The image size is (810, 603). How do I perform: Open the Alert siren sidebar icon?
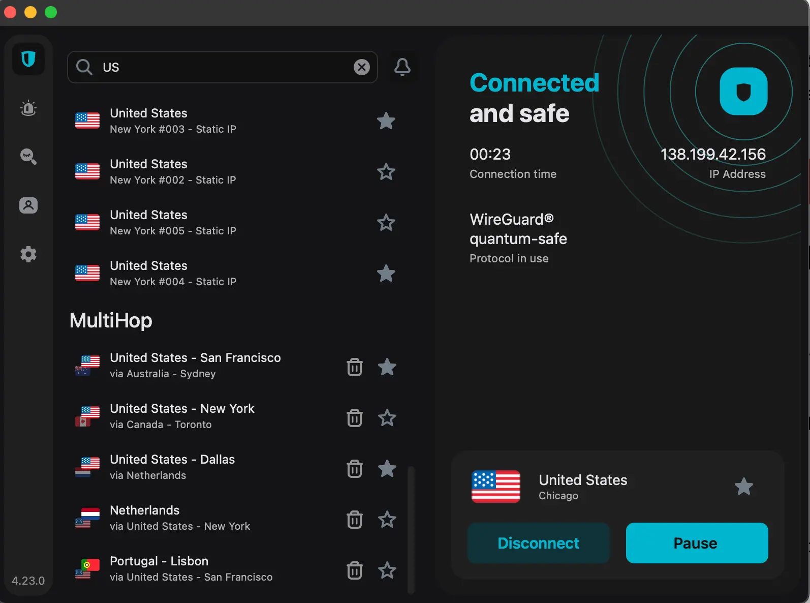pyautogui.click(x=28, y=108)
